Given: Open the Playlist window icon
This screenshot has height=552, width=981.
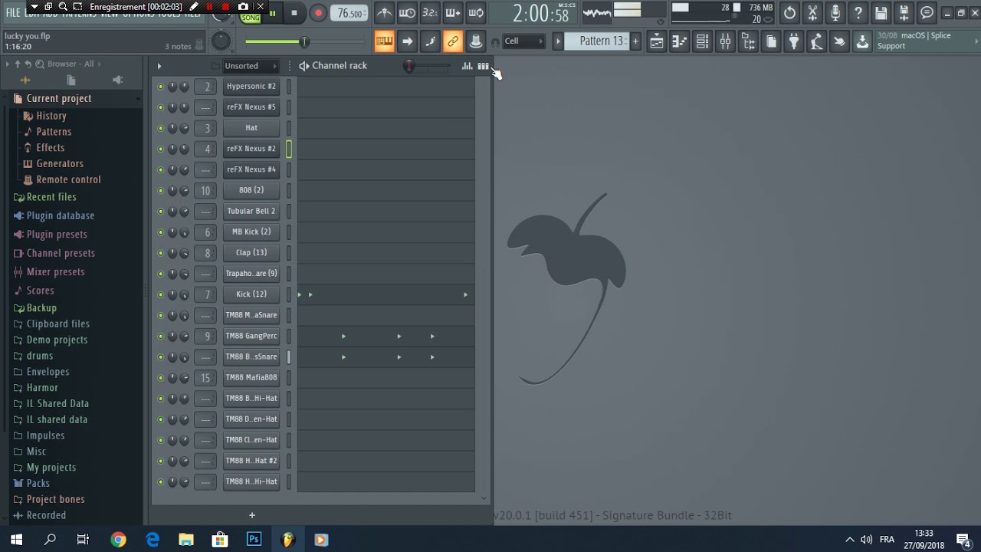Looking at the screenshot, I should [x=657, y=41].
